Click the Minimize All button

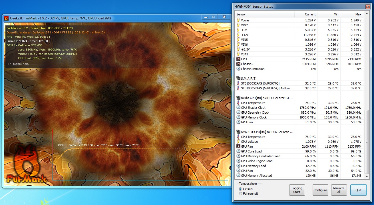[339, 190]
